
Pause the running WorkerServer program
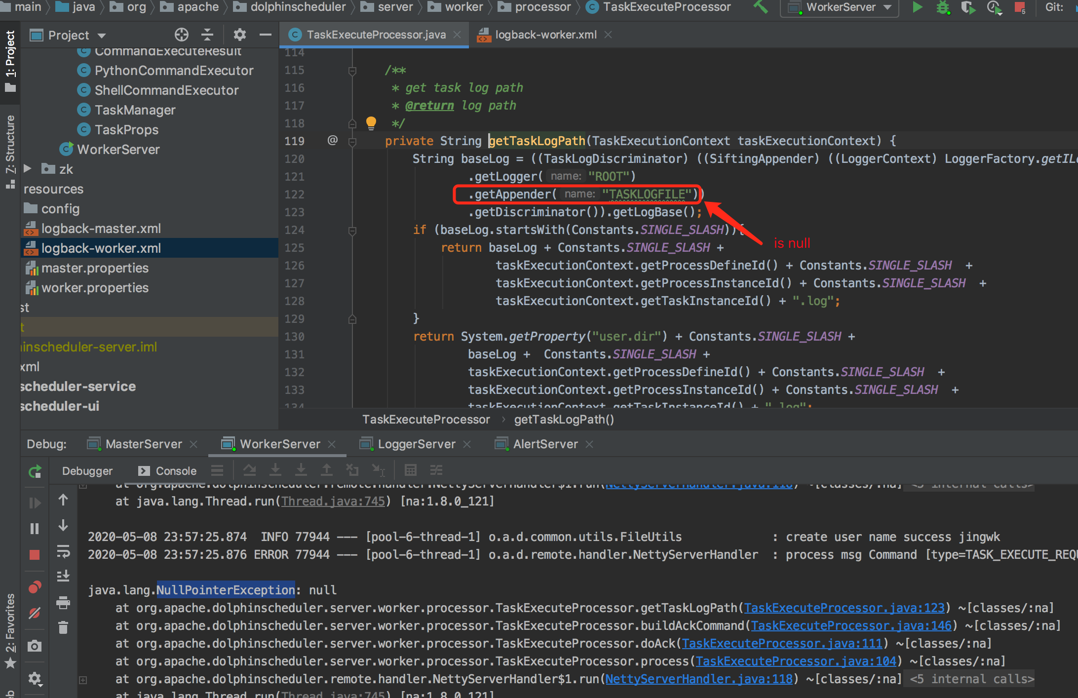[x=34, y=529]
